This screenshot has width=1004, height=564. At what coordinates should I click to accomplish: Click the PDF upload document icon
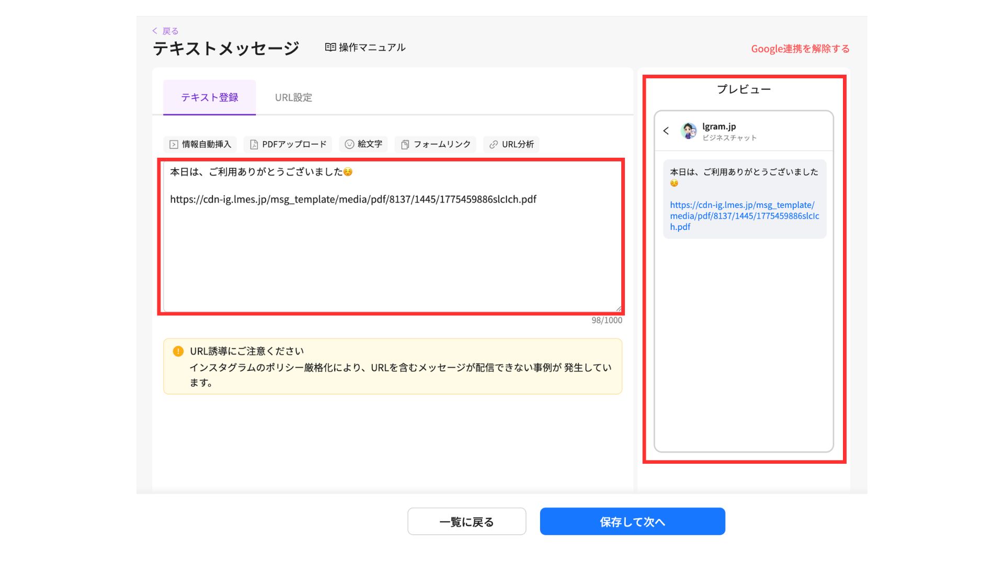coord(254,145)
